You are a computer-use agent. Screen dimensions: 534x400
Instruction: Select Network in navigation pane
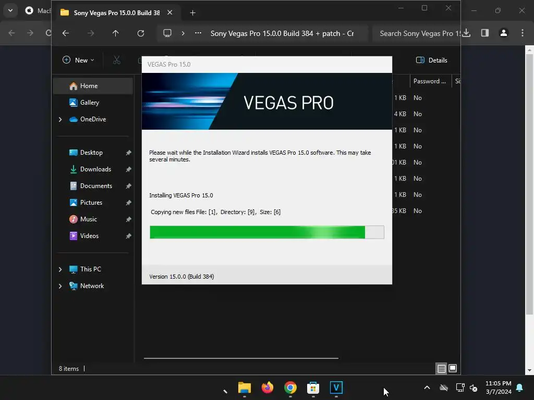[92, 286]
